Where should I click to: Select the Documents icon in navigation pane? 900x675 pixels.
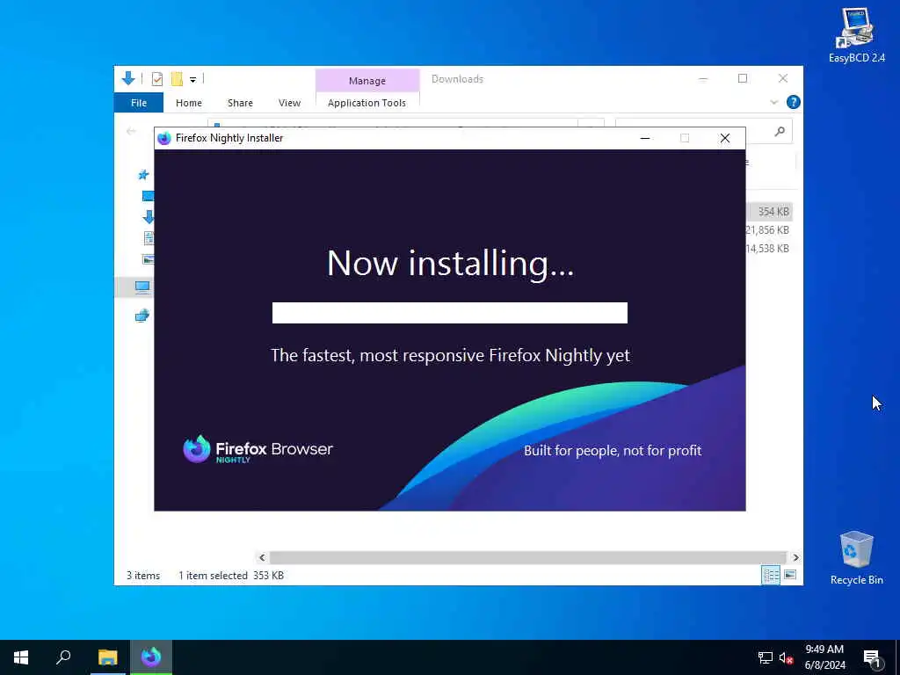point(149,237)
